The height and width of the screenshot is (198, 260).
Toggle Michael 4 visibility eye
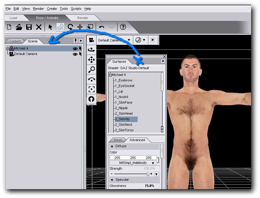coord(75,49)
